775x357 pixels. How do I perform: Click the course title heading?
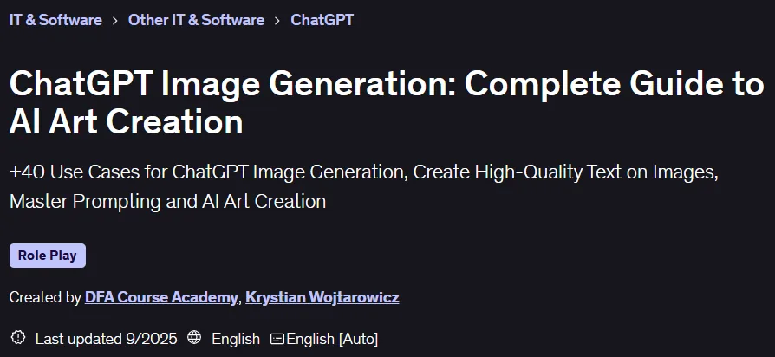387,102
